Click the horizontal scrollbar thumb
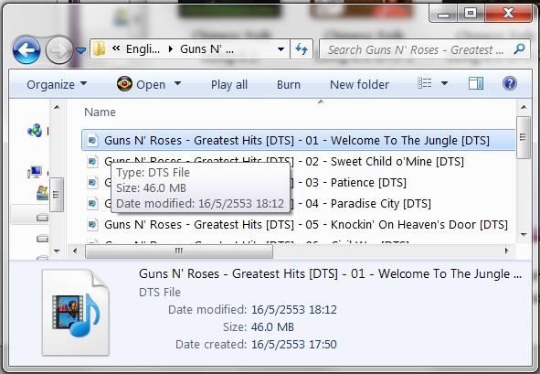Screen dimensions: 540x374 [179, 251]
